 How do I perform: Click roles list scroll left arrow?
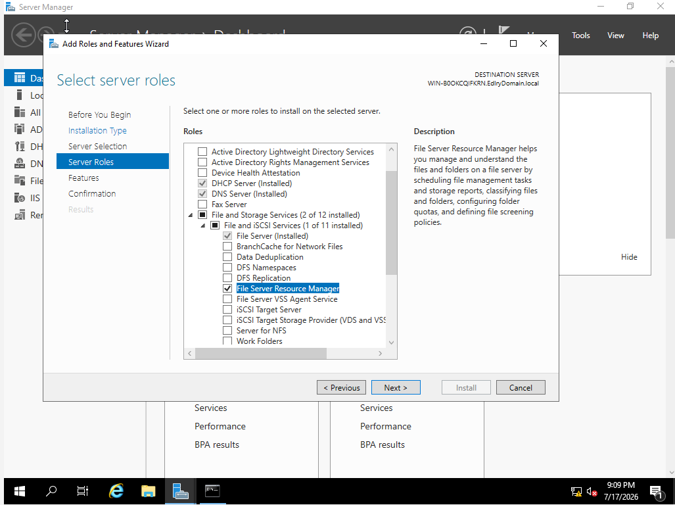[190, 354]
